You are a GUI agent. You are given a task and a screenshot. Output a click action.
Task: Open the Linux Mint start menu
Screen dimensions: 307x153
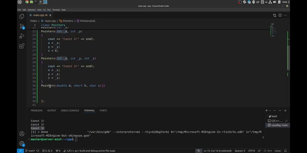tap(20, 2)
